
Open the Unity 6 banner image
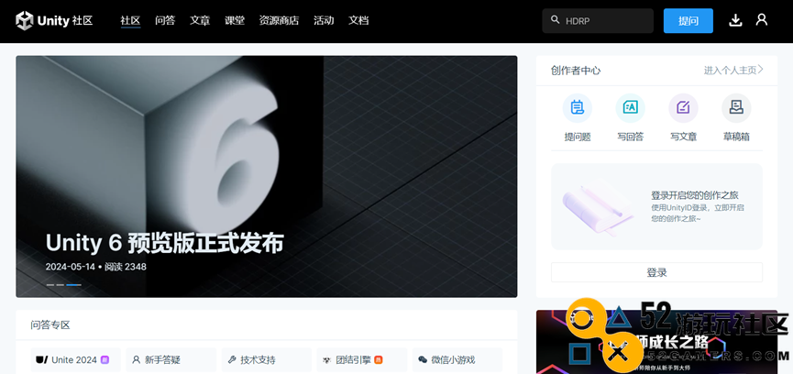click(267, 176)
